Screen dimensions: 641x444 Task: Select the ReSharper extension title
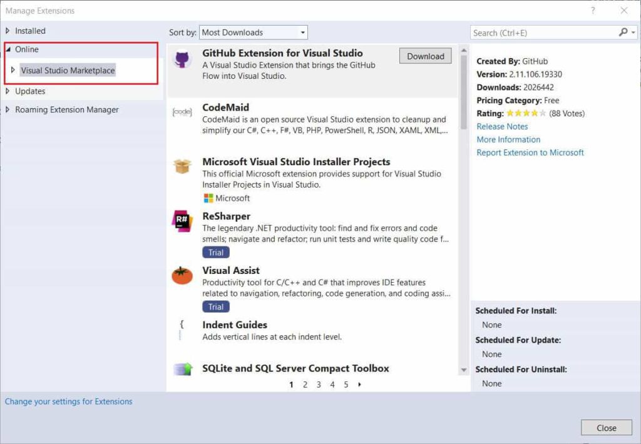click(x=227, y=216)
